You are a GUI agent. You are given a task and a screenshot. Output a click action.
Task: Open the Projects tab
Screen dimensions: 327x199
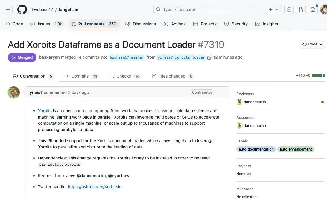(205, 24)
